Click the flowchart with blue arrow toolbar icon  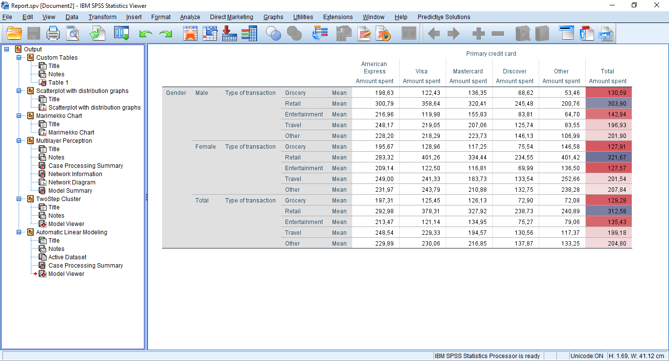click(320, 33)
